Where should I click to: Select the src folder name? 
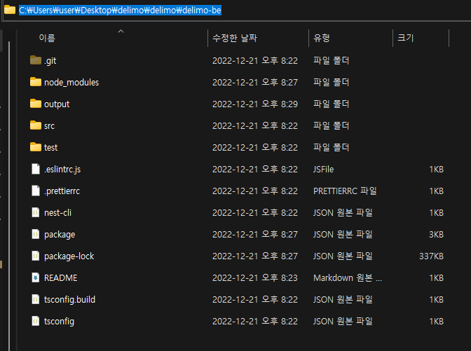49,126
